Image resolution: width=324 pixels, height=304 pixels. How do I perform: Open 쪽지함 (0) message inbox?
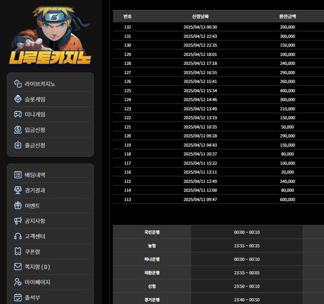pyautogui.click(x=37, y=267)
